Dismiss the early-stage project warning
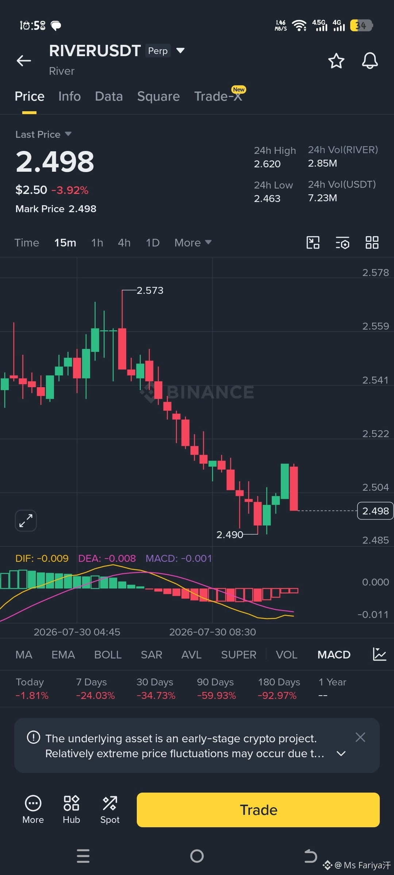The width and height of the screenshot is (394, 875). (x=360, y=737)
